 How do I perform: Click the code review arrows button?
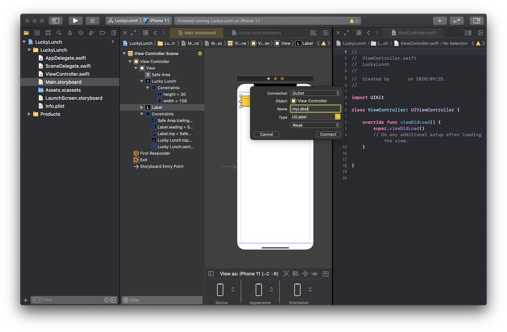pos(457,21)
